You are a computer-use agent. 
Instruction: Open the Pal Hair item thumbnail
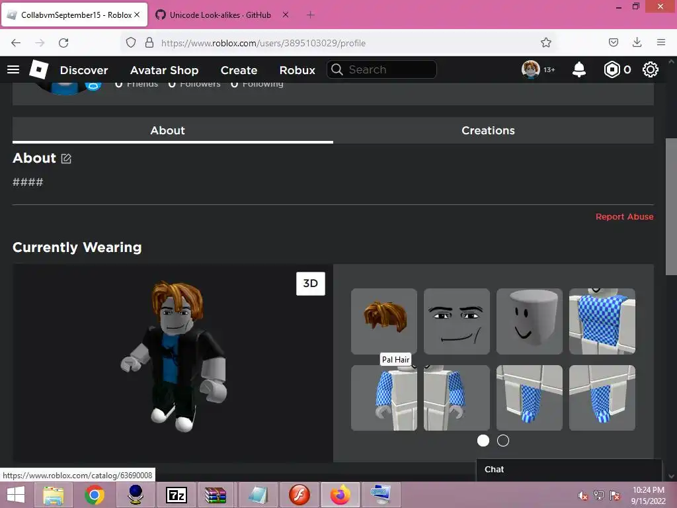click(384, 321)
